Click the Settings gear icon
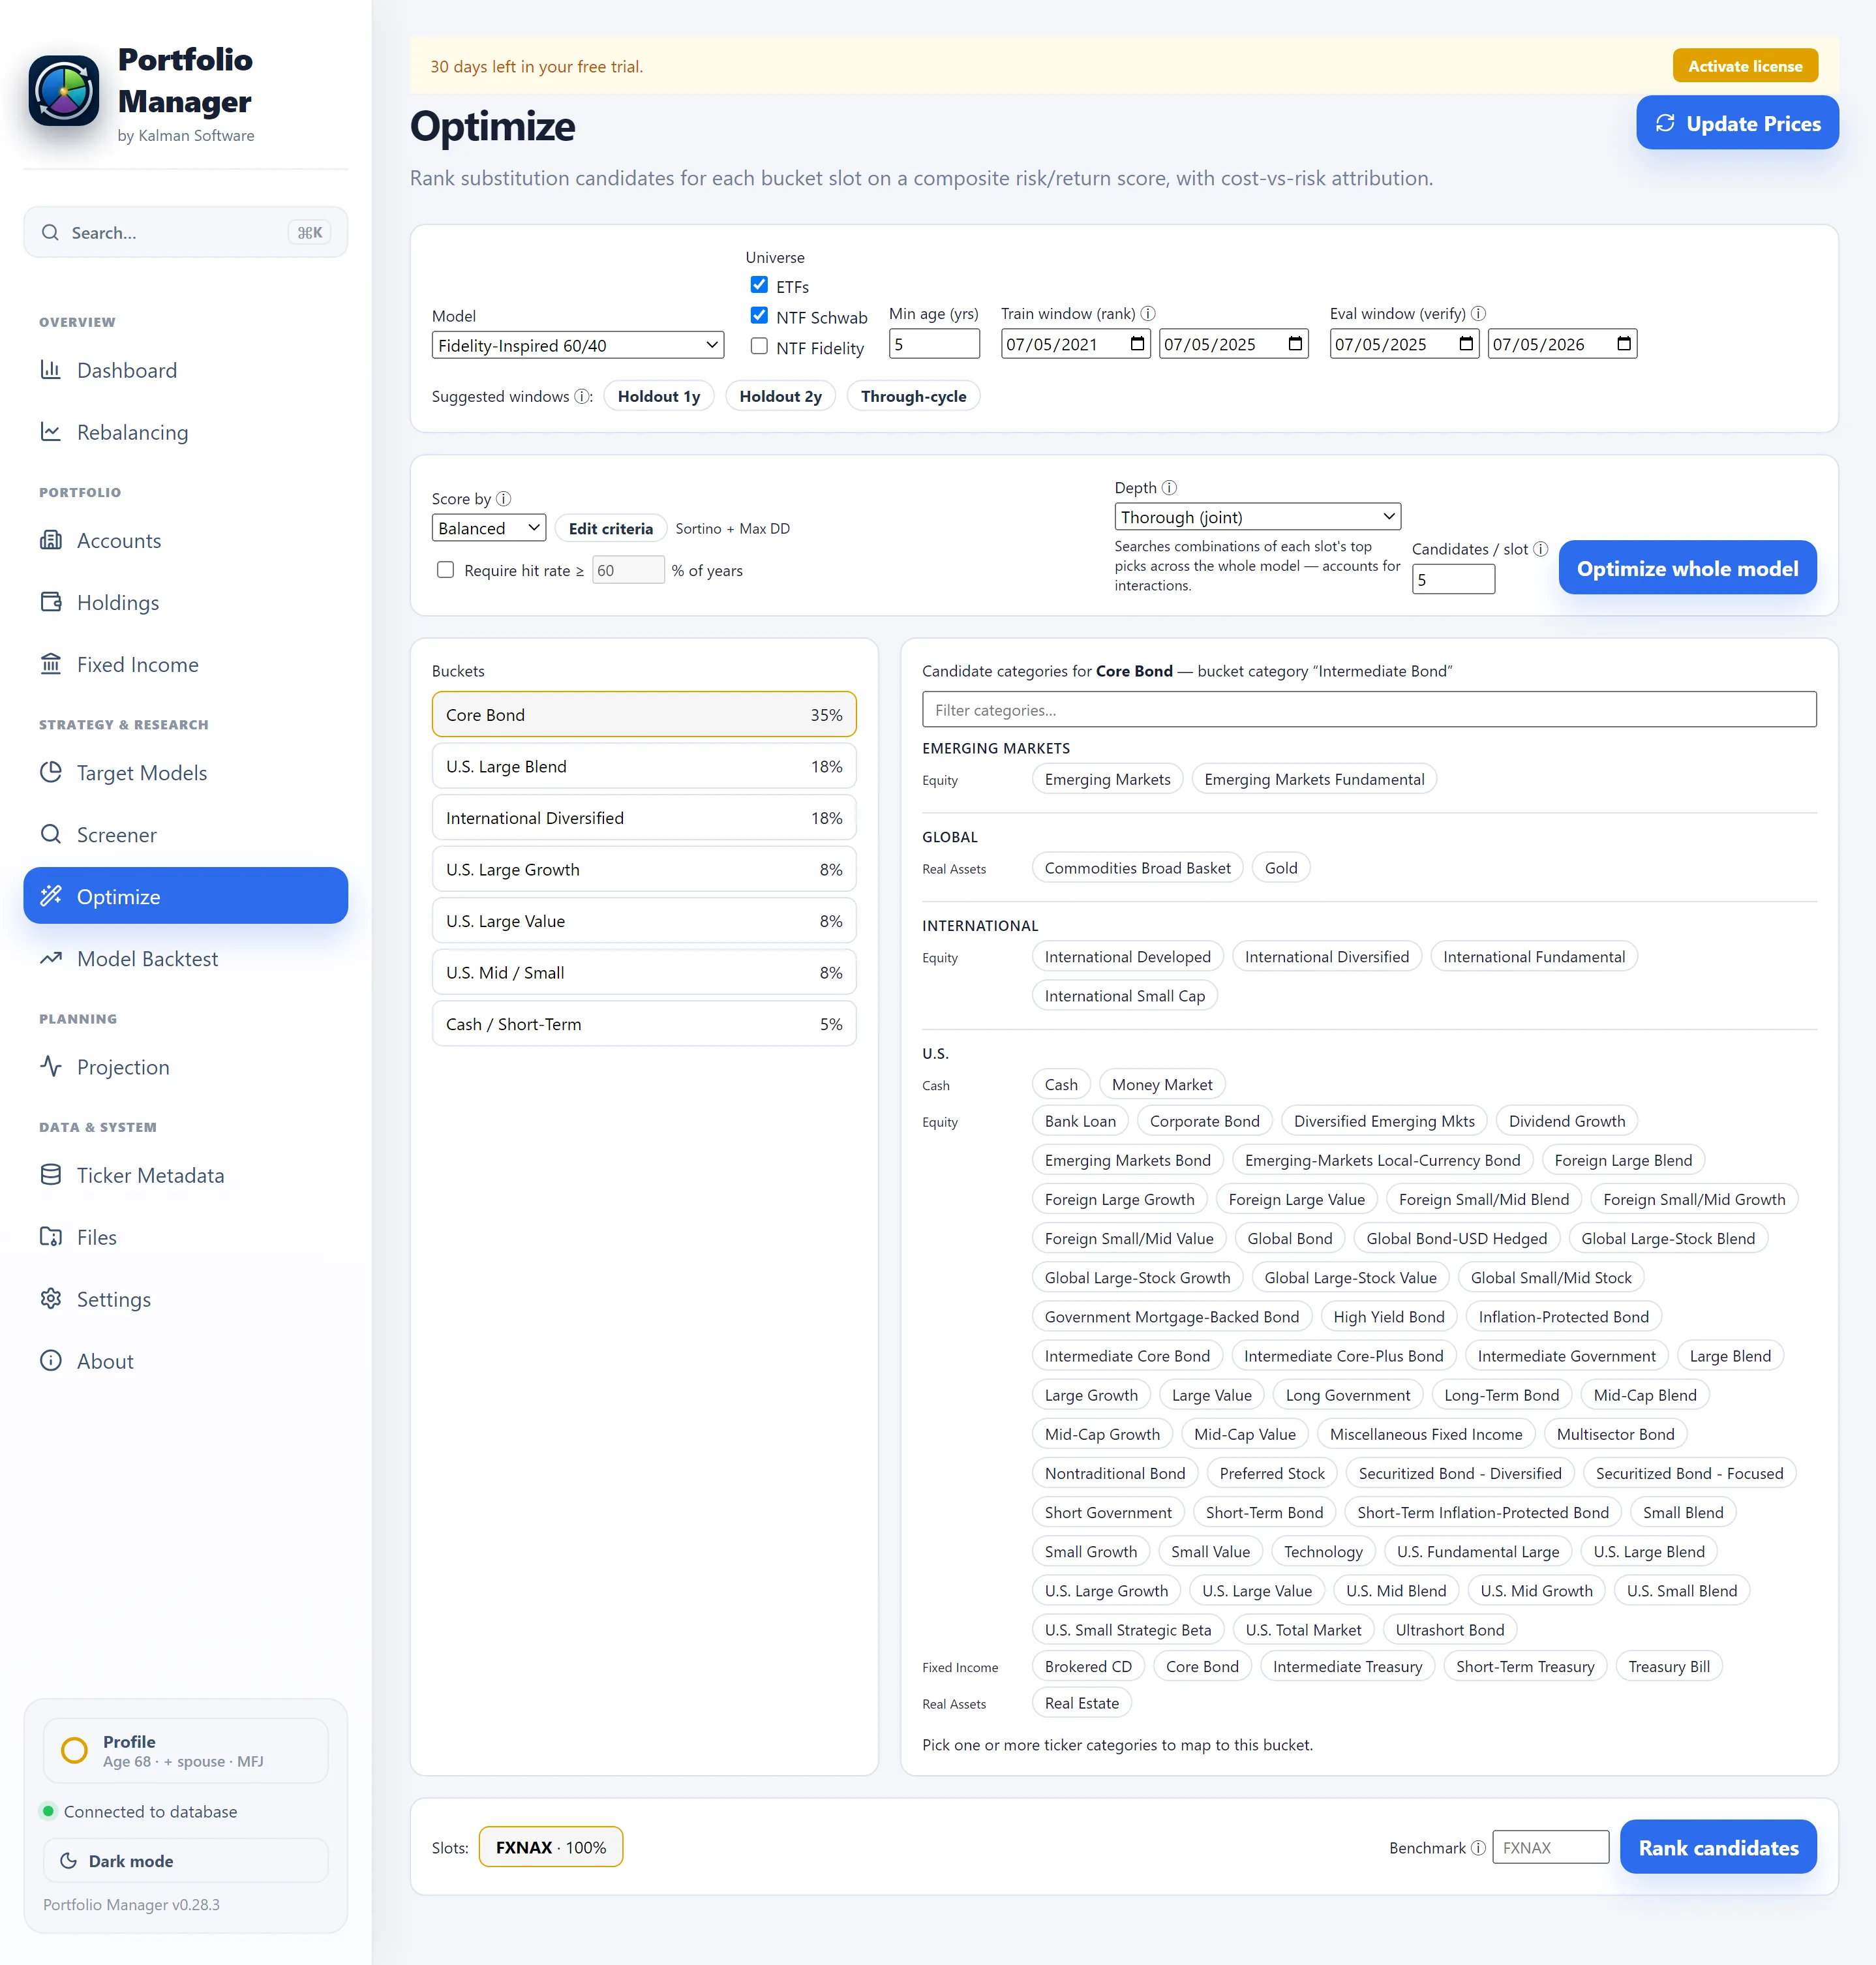 (x=51, y=1299)
